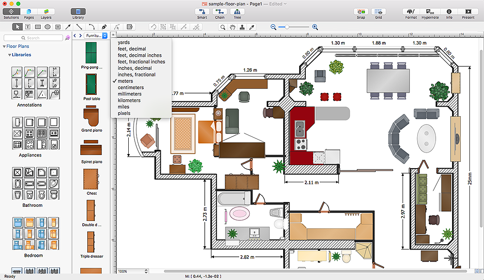Screen dimensions: 484x280
Task: Collapse the Libraries section
Action: point(10,55)
